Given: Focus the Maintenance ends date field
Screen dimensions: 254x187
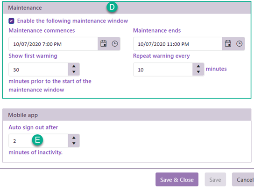Looking at the screenshot, I should click(177, 44).
